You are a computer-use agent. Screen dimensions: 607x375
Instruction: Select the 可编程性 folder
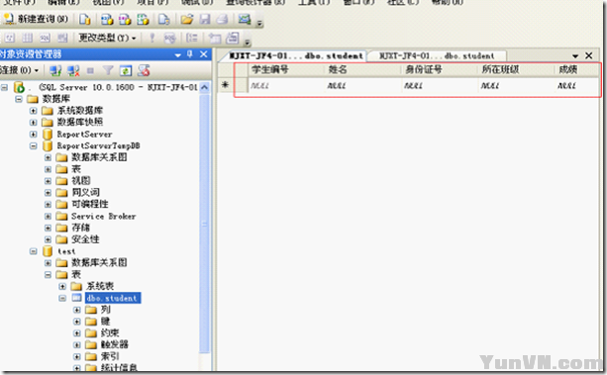coord(90,205)
